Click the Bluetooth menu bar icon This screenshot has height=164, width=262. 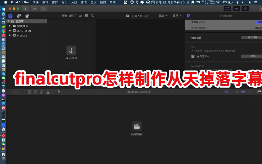237,2
